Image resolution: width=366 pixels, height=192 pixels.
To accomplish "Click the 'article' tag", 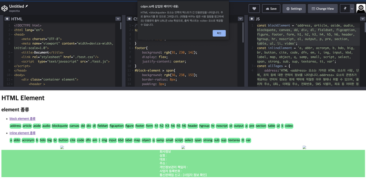I will pos(27,126).
